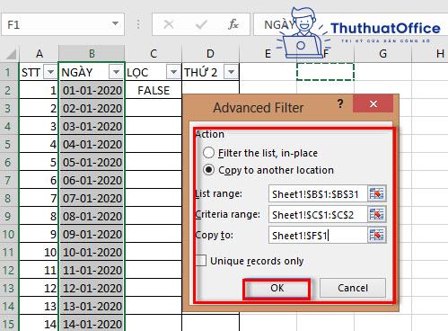The height and width of the screenshot is (331, 448).
Task: Click the NGÀY header cell
Action: pyautogui.click(x=92, y=72)
